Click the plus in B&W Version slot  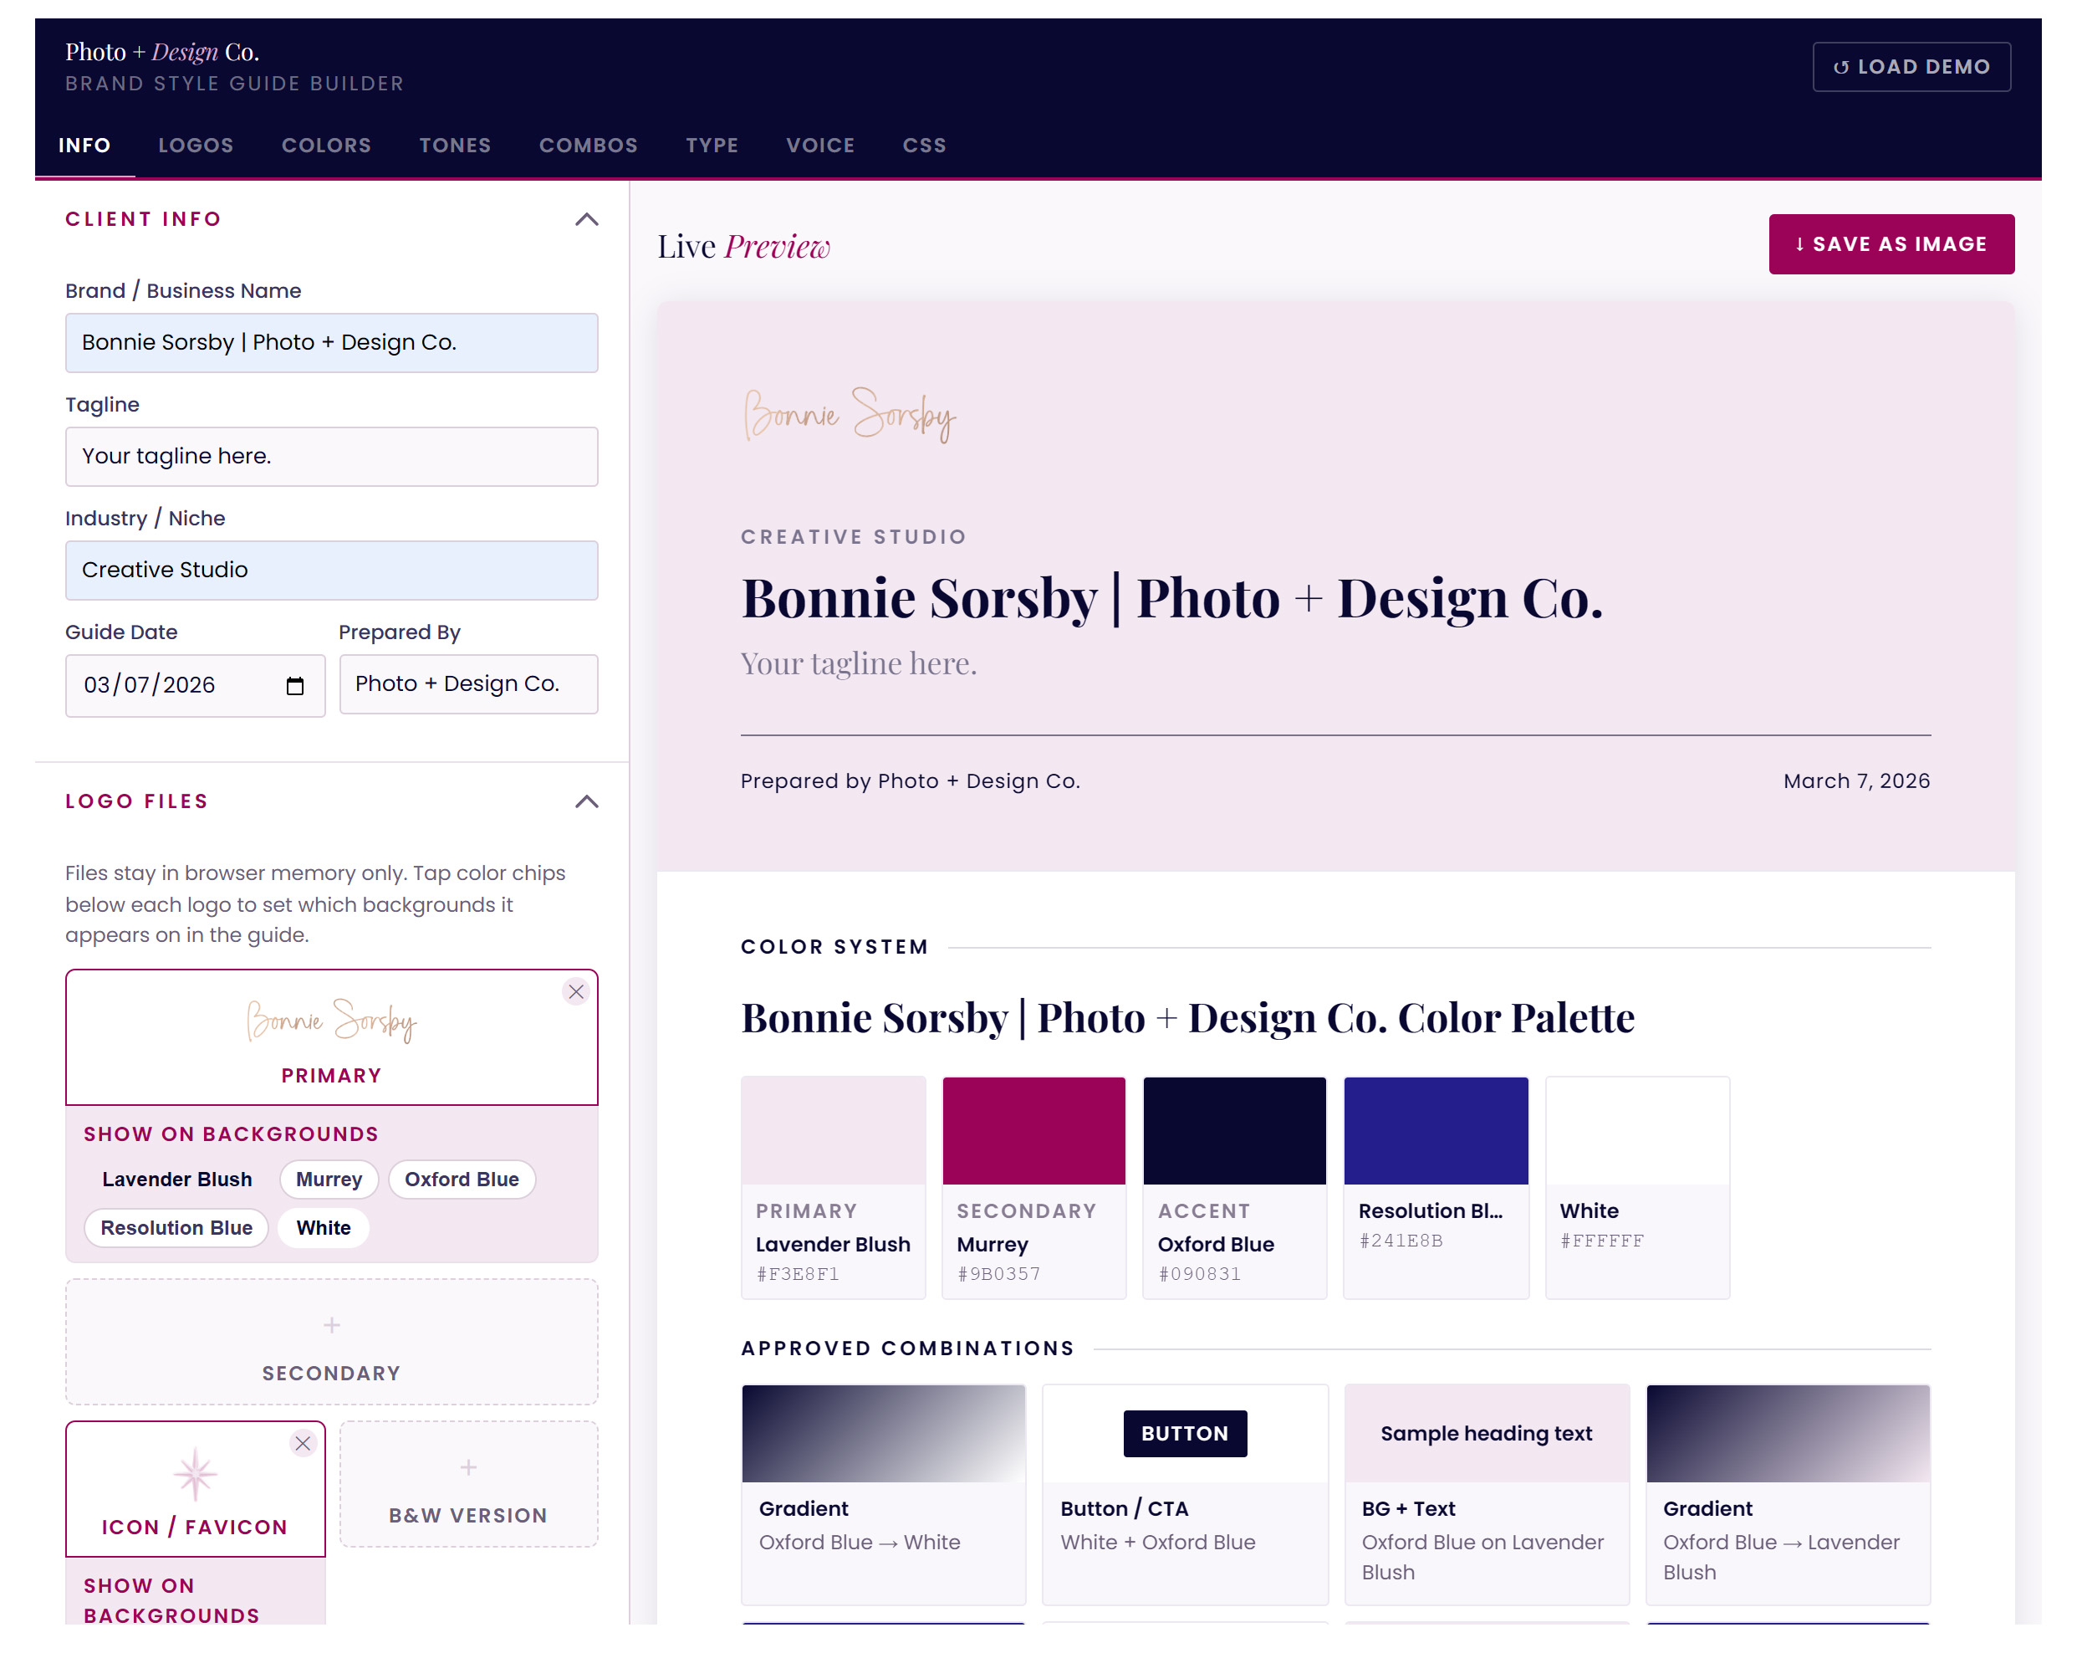[x=468, y=1466]
